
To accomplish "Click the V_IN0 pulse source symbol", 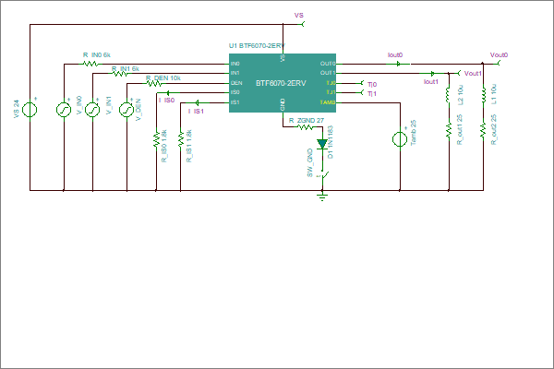I will click(x=64, y=110).
